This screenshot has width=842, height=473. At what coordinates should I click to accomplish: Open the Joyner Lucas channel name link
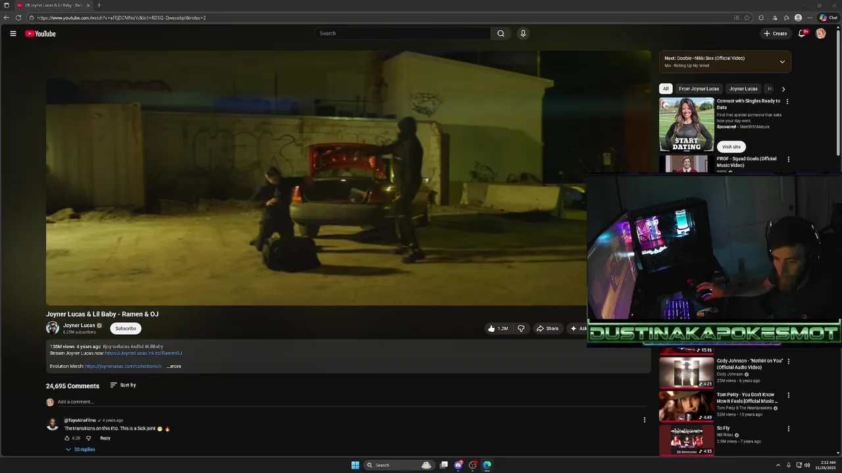(x=79, y=325)
